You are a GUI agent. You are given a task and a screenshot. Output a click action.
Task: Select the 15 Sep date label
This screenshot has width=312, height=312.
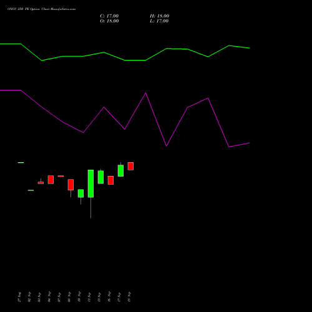(99, 297)
